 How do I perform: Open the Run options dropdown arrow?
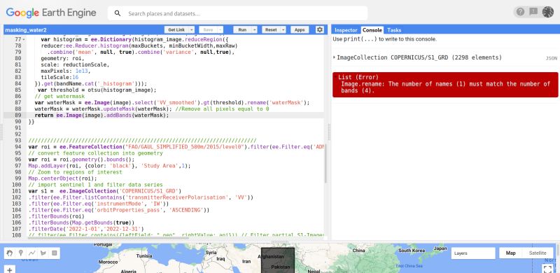[255, 29]
